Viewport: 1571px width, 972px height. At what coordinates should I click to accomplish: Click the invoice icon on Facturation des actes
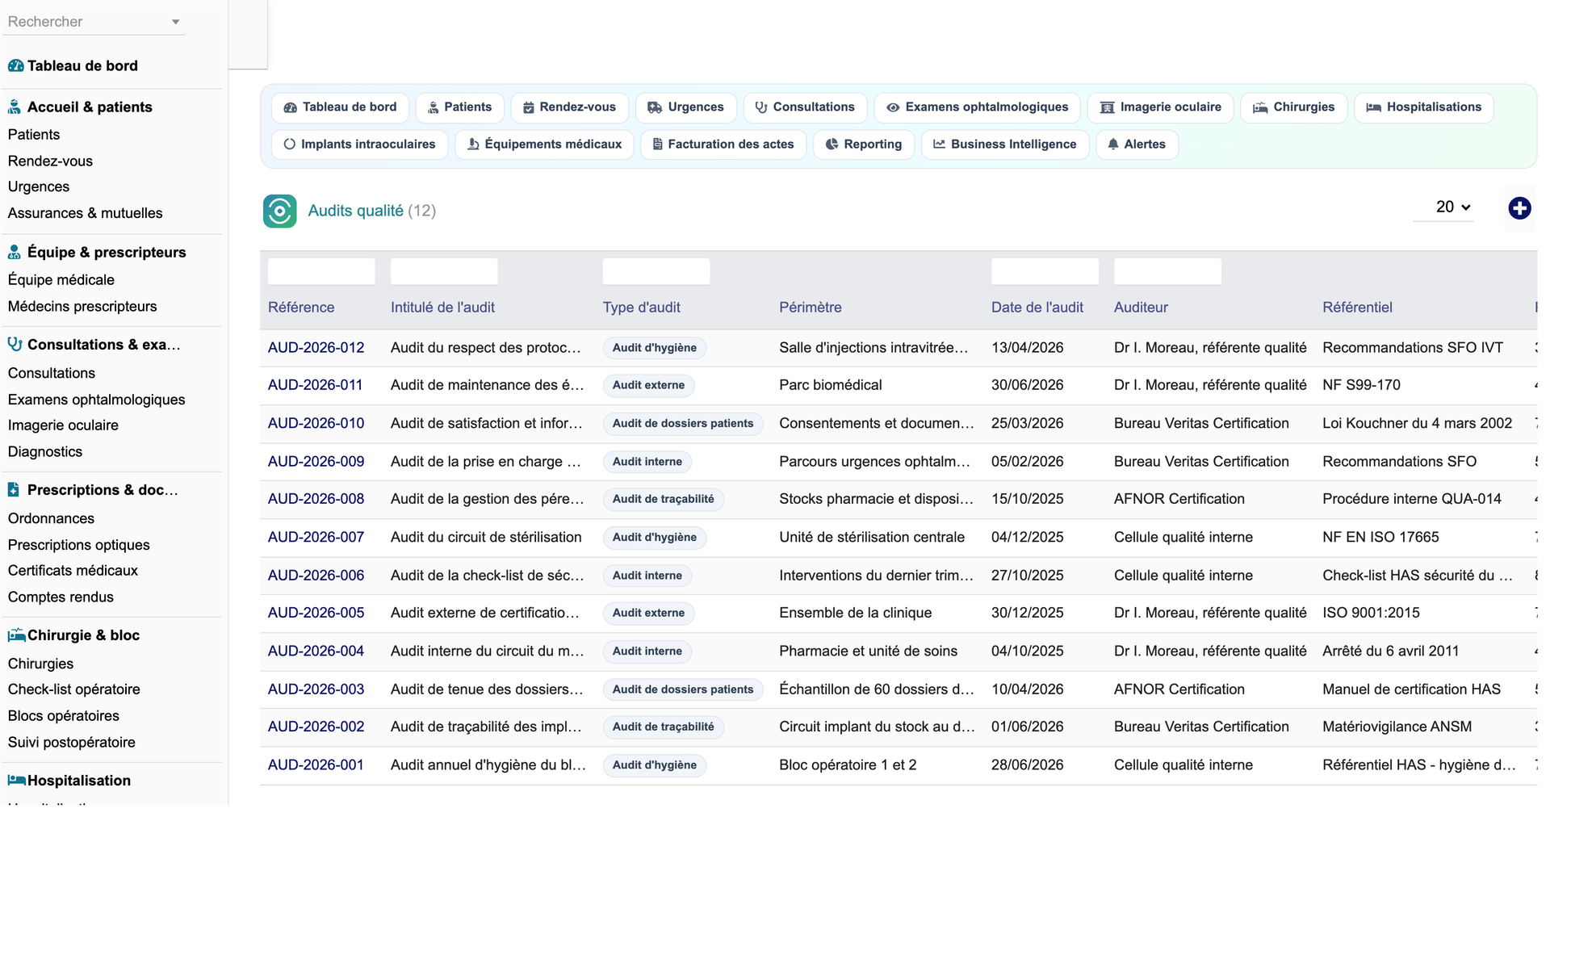[658, 145]
